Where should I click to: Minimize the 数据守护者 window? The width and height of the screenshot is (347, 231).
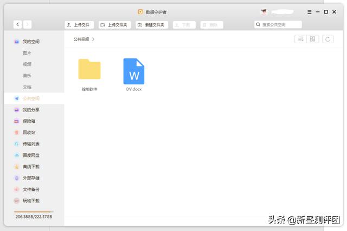click(318, 12)
